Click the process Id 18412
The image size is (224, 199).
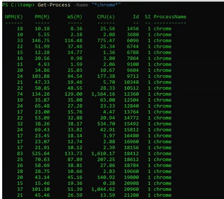coord(131,153)
